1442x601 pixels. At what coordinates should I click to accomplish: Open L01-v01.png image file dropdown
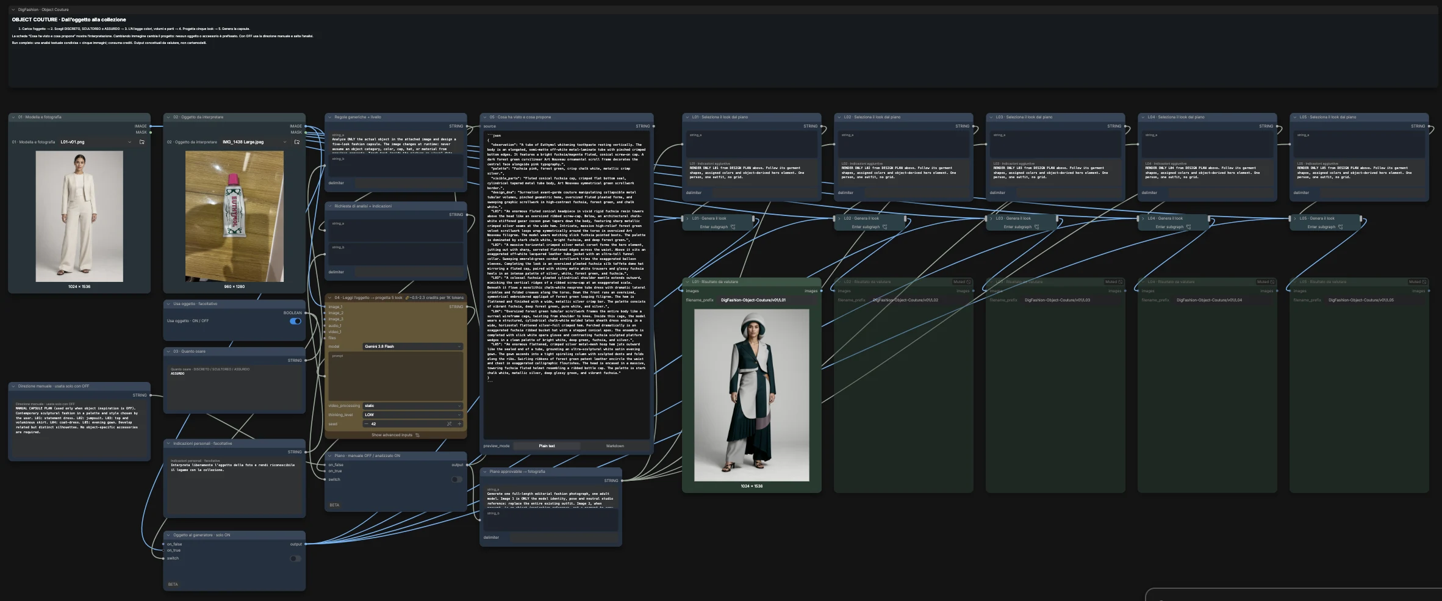(96, 142)
